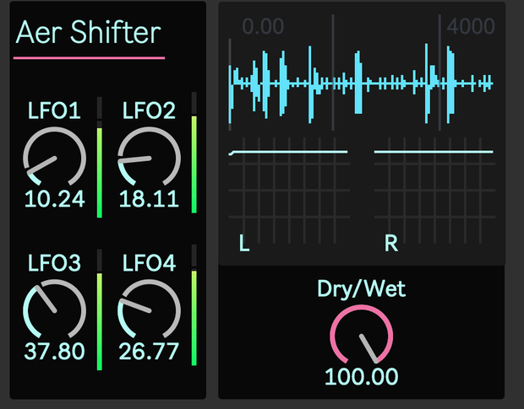Click the green level meter beside LFO4
The height and width of the screenshot is (409, 524).
tap(194, 305)
